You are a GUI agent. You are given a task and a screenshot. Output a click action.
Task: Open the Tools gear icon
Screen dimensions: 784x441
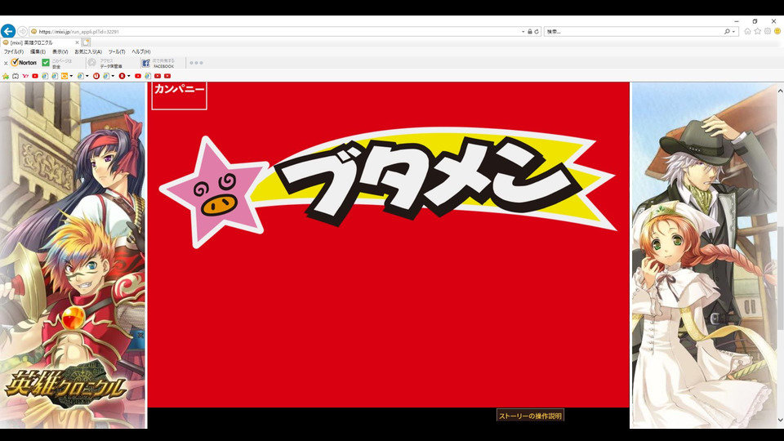click(x=768, y=31)
